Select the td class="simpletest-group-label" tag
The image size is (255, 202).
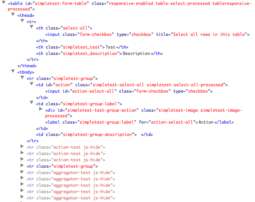pos(79,104)
